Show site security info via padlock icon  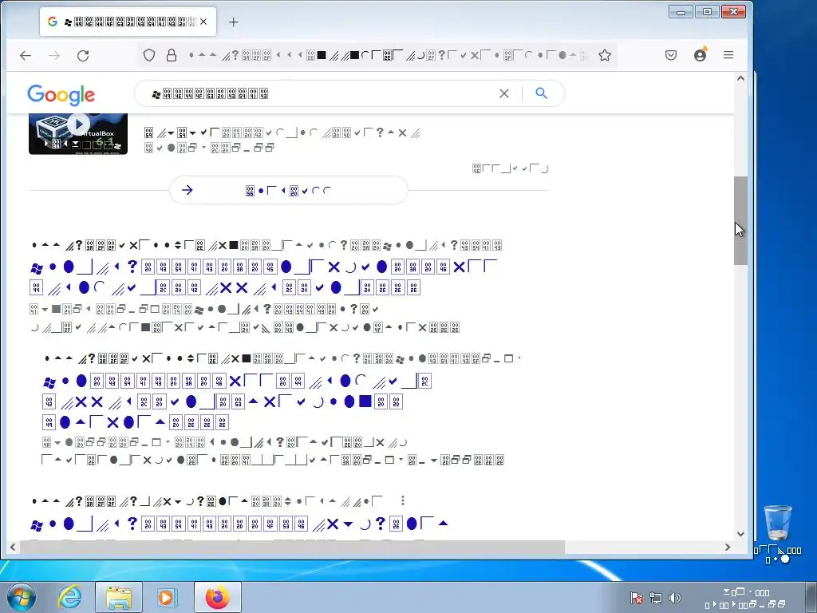pyautogui.click(x=171, y=55)
